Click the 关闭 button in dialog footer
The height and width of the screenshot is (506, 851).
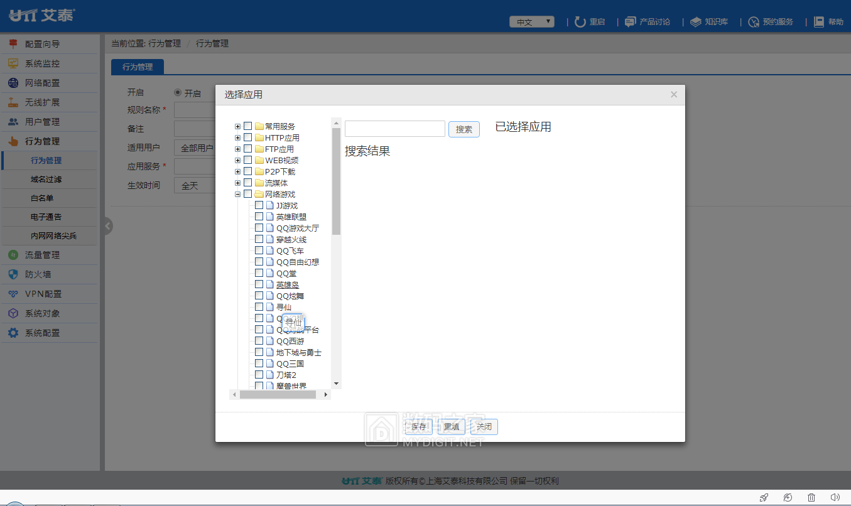[x=484, y=427]
